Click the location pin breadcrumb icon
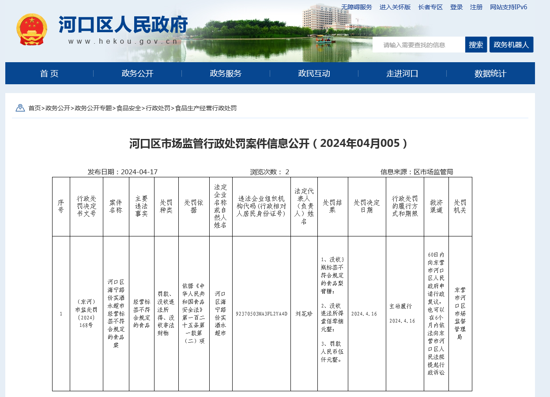 pos(20,108)
